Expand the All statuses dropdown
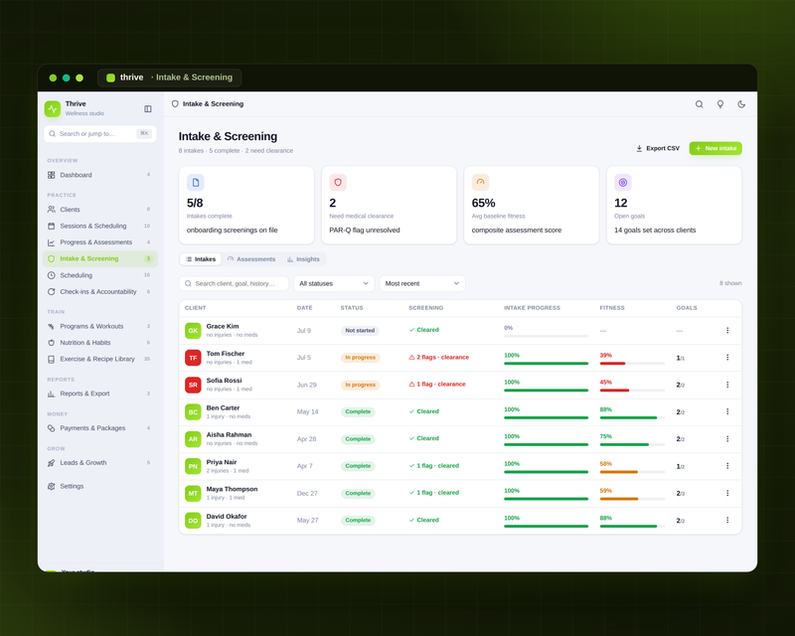795x636 pixels. [x=334, y=283]
